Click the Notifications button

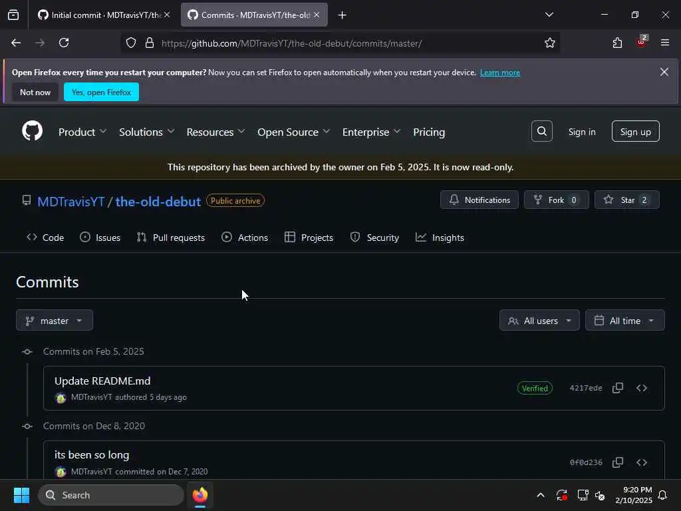coord(479,200)
